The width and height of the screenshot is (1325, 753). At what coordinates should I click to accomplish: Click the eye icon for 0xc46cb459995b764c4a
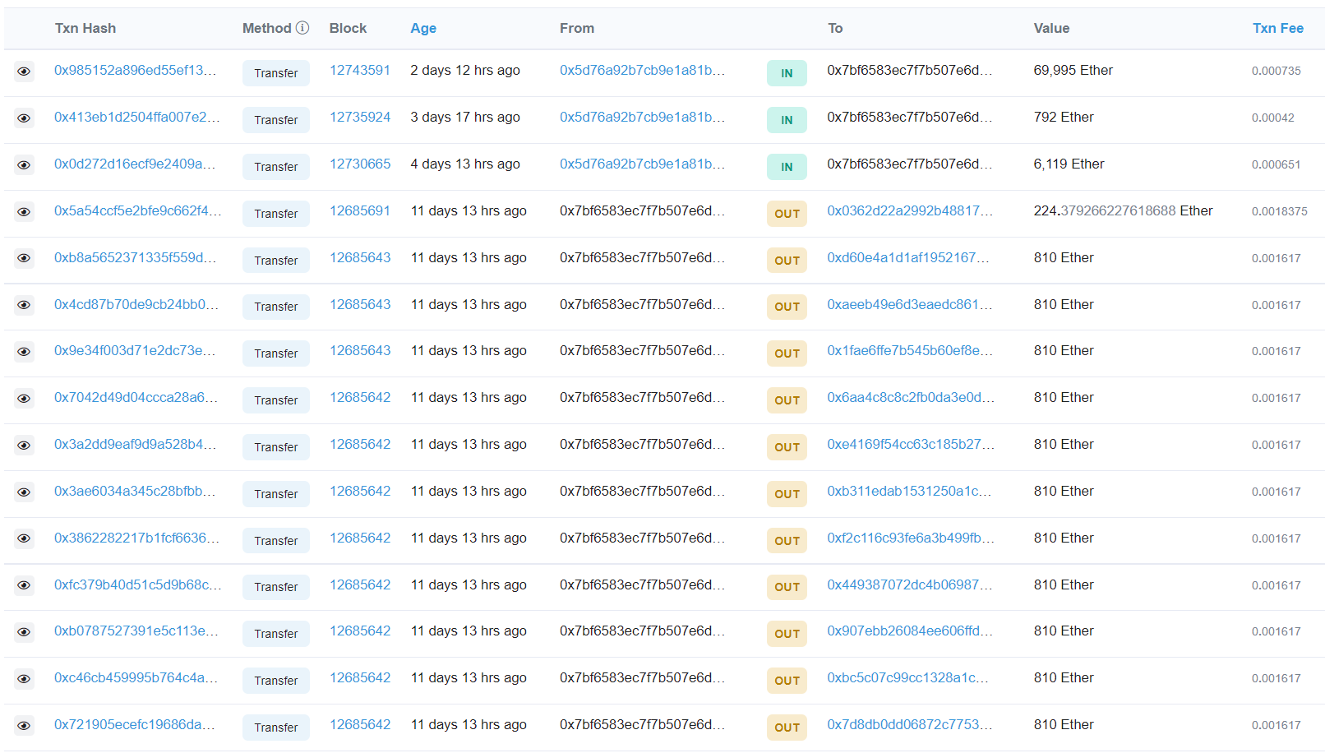24,679
